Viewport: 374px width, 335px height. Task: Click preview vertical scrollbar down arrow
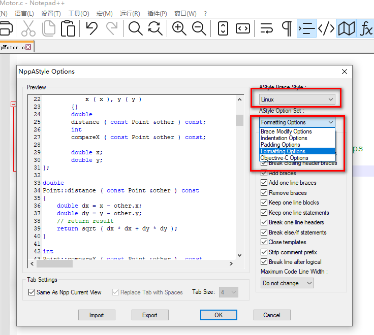(239, 255)
